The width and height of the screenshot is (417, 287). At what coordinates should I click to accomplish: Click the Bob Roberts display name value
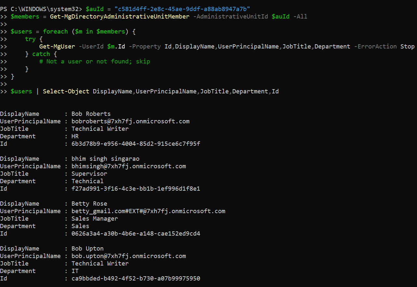(91, 114)
